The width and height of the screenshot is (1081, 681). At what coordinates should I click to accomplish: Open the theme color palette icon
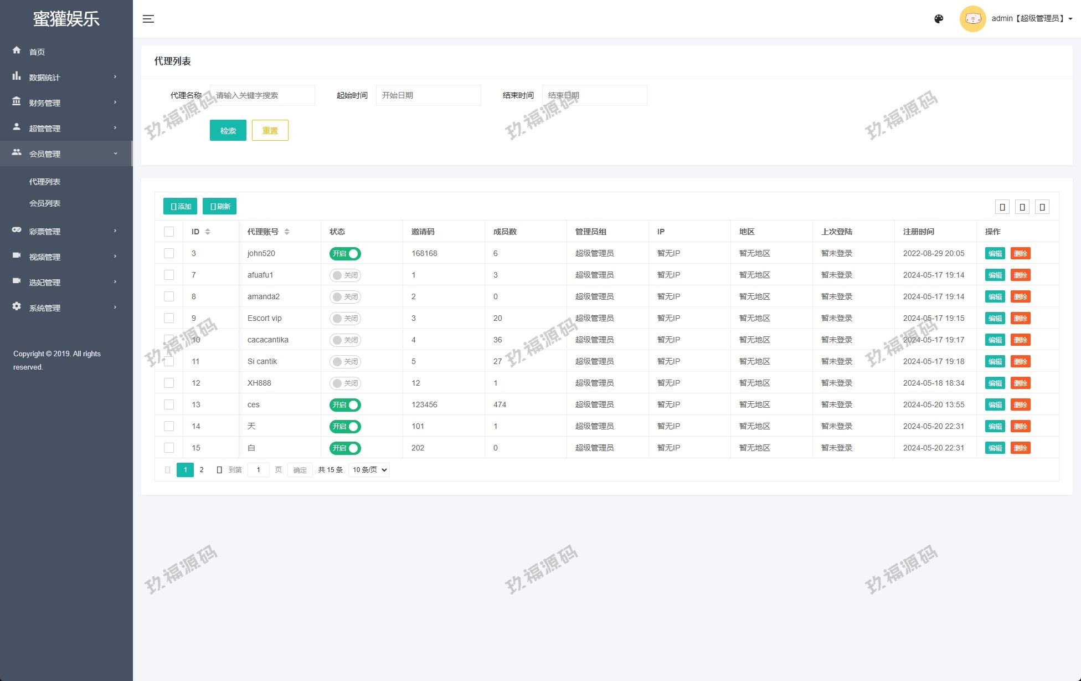click(939, 19)
